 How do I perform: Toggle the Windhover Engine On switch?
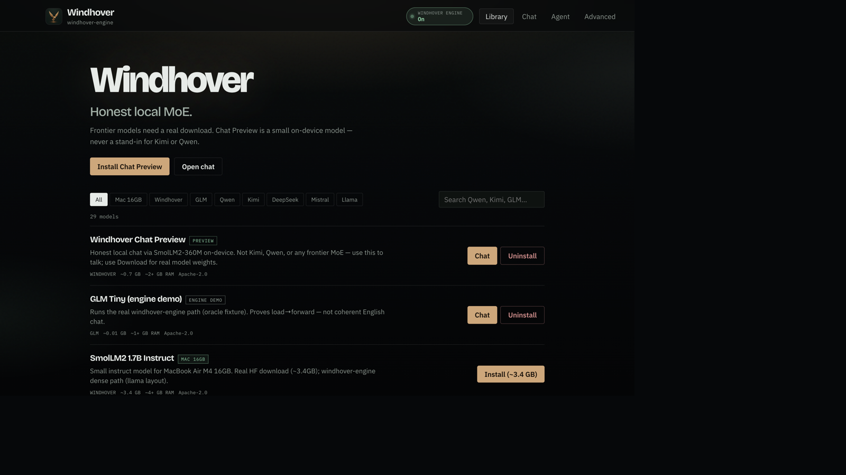pos(439,16)
